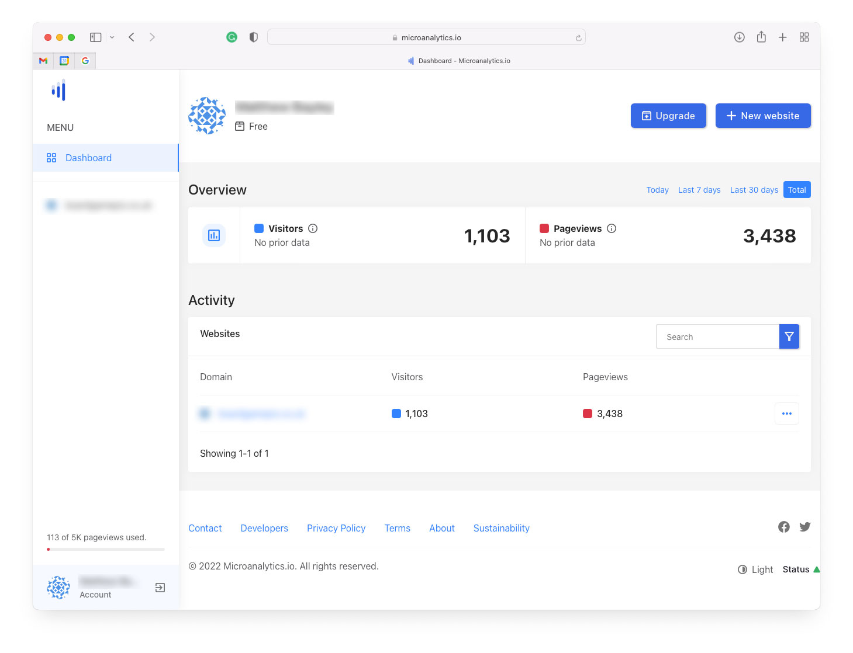Show Safari downloads icon
853x653 pixels.
(739, 37)
